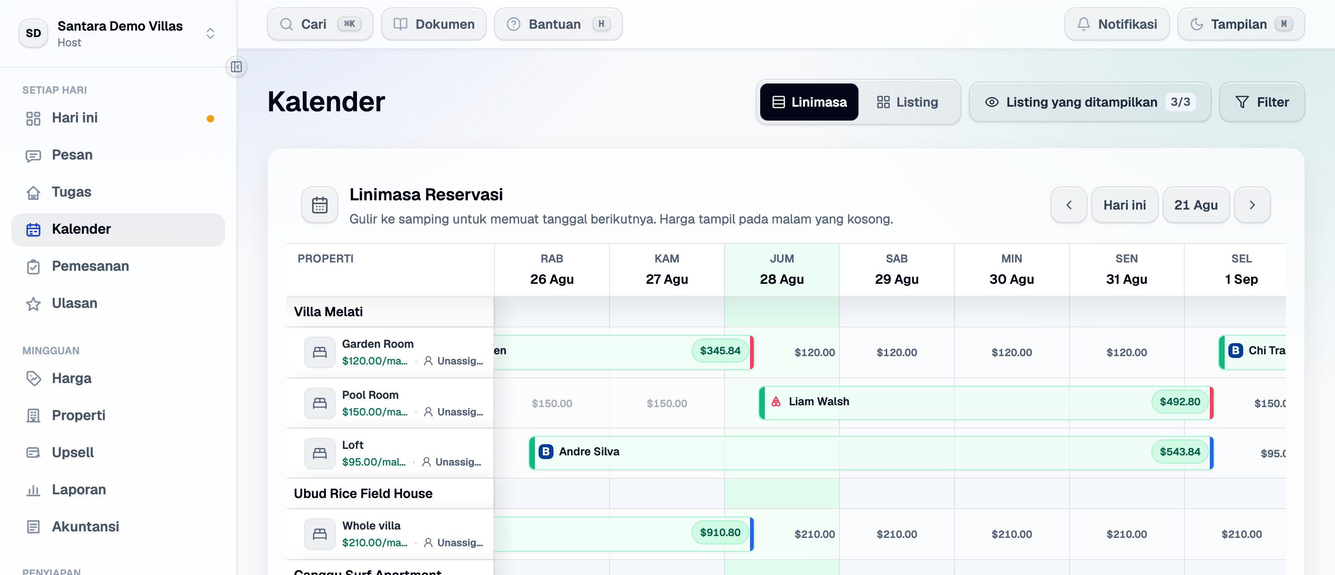The width and height of the screenshot is (1335, 575).
Task: Click the $492.80 Liam Walsh booking total
Action: [x=1180, y=401]
